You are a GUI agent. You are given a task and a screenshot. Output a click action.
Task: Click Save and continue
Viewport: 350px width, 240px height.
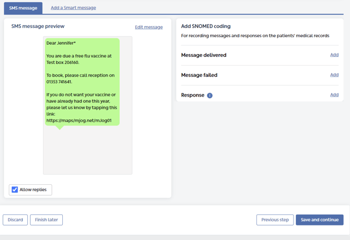pos(319,220)
